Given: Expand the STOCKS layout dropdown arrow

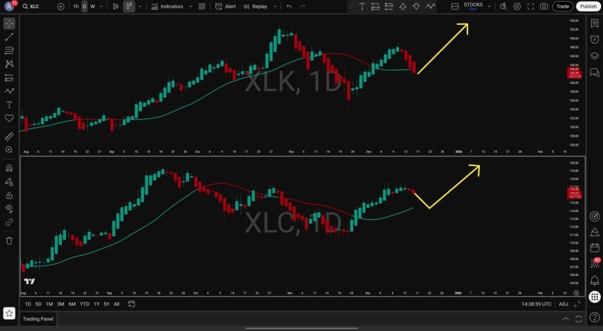Looking at the screenshot, I should tap(489, 6).
